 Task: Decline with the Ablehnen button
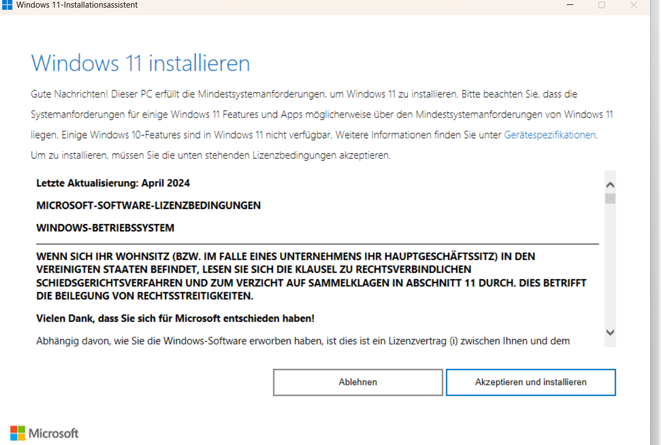[358, 382]
